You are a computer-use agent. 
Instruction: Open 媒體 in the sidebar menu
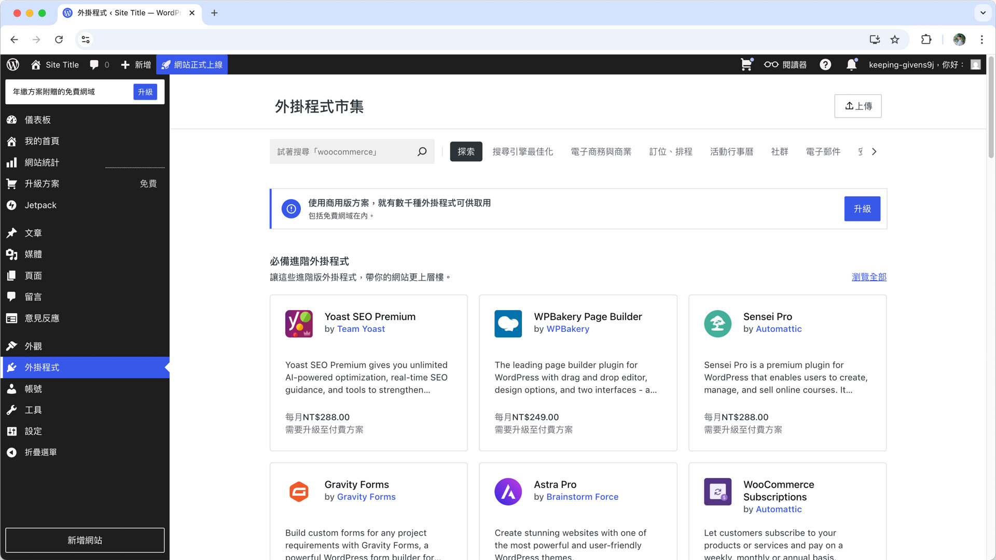point(33,254)
